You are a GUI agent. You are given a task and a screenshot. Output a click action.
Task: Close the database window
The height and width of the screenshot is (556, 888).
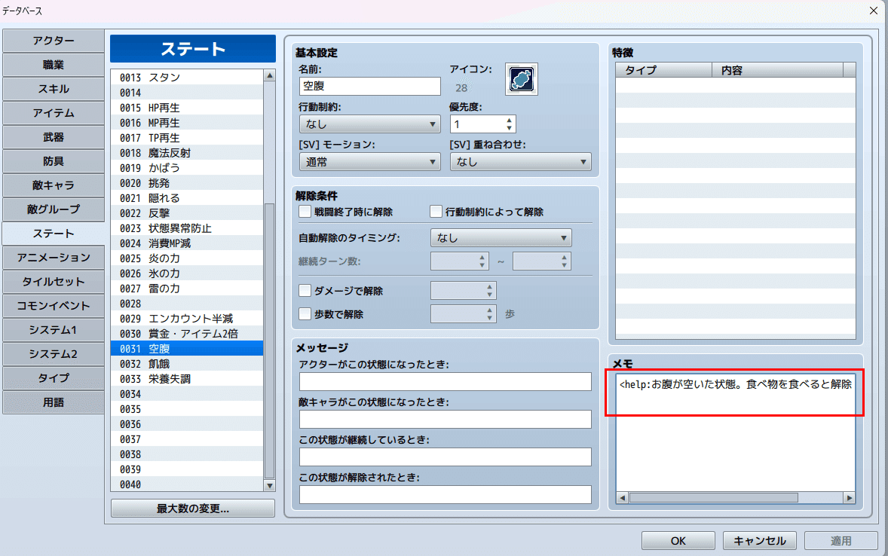click(x=874, y=11)
